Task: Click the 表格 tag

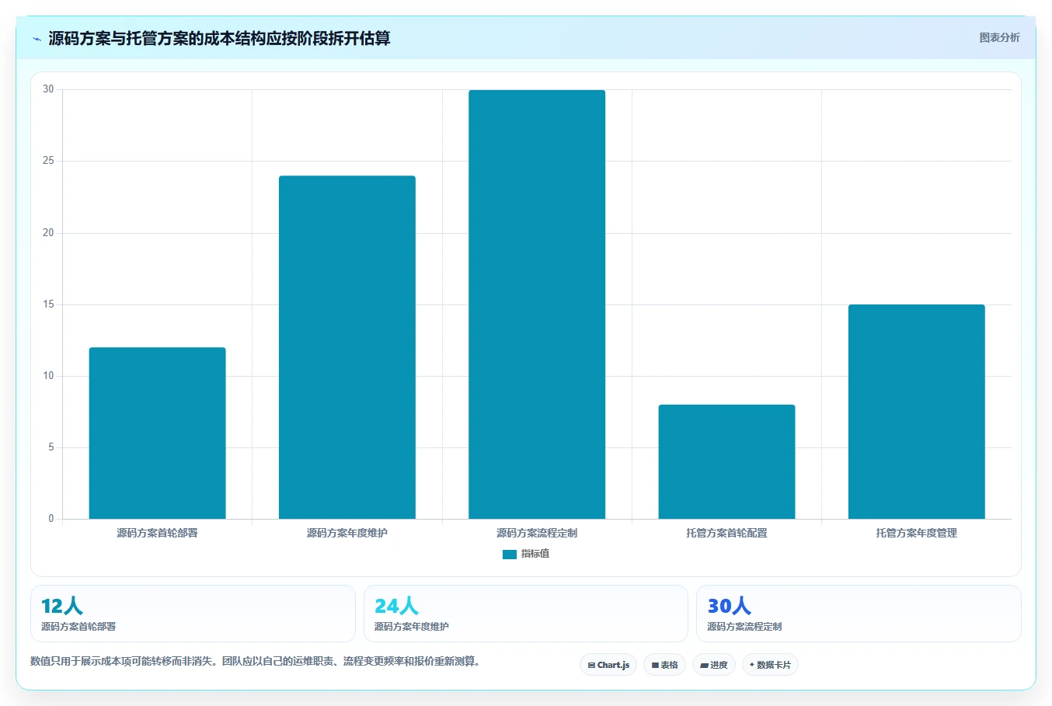Action: (664, 665)
